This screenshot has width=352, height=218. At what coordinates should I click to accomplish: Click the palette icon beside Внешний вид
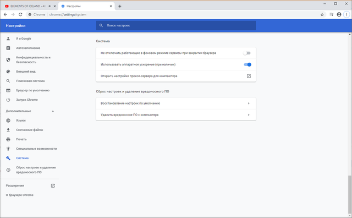[x=8, y=72]
